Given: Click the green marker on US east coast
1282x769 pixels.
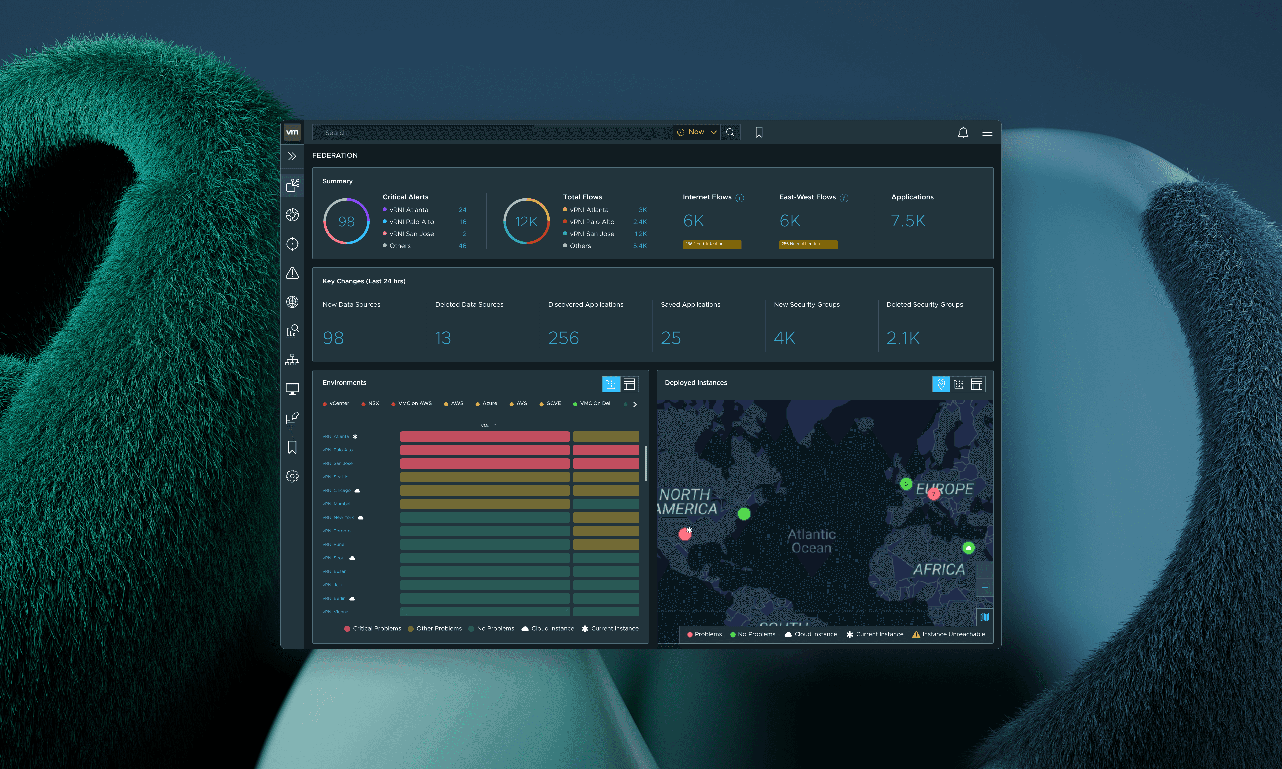Looking at the screenshot, I should tap(743, 514).
